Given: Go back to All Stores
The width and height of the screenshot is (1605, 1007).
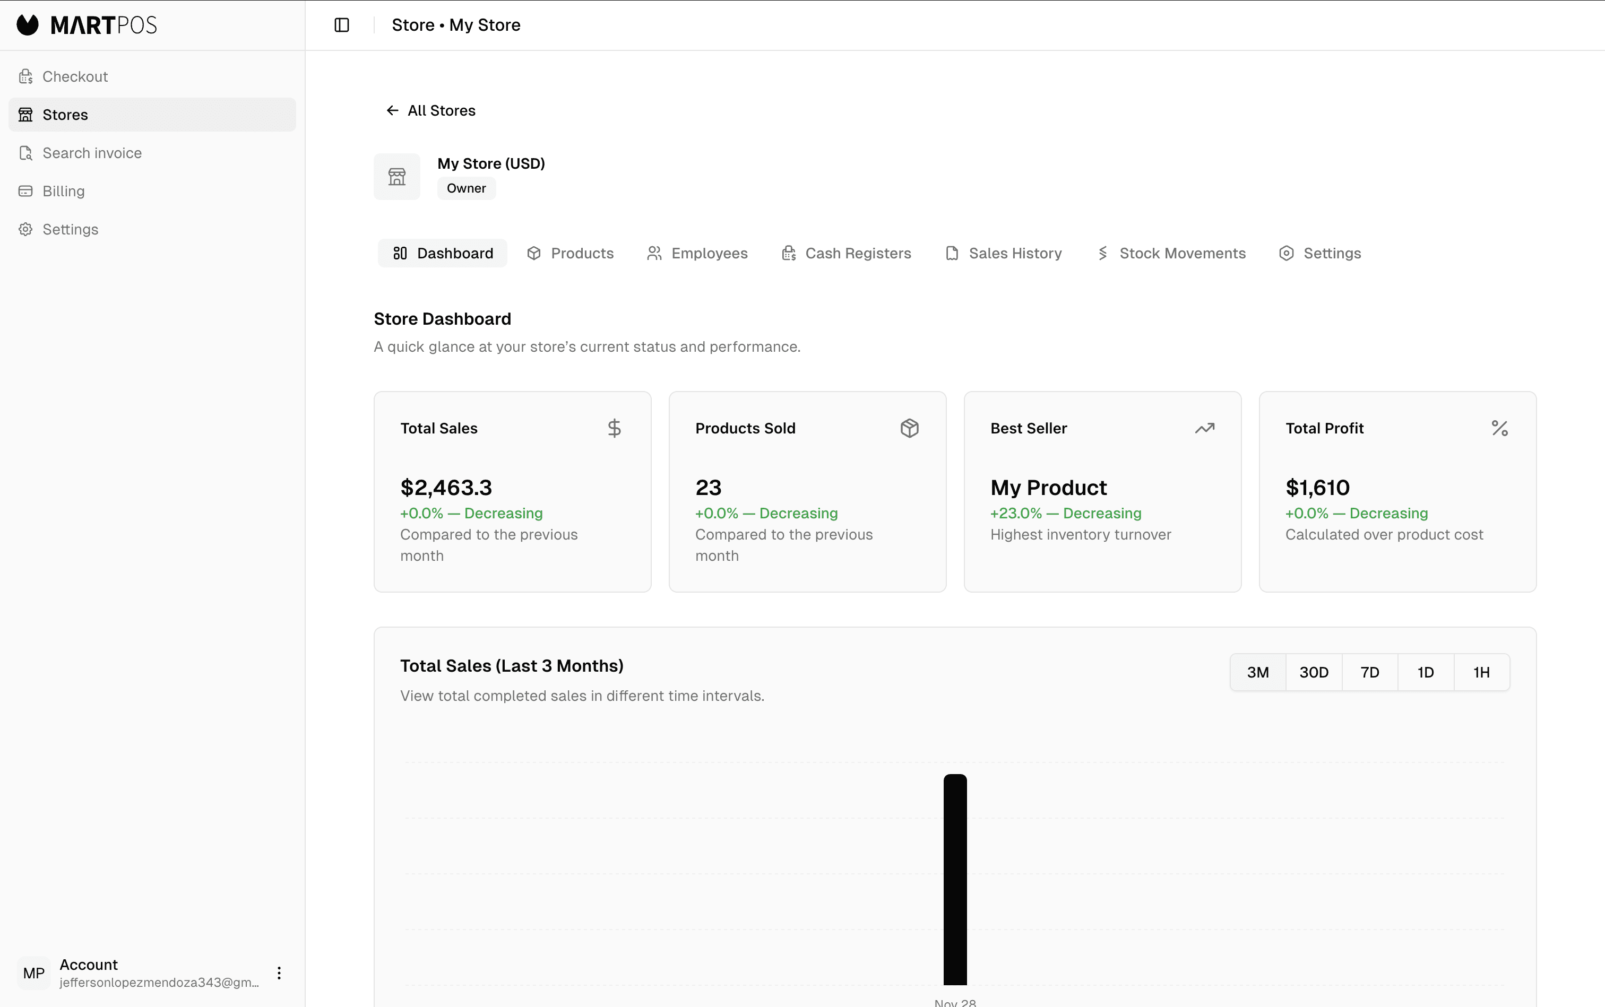Looking at the screenshot, I should (431, 110).
